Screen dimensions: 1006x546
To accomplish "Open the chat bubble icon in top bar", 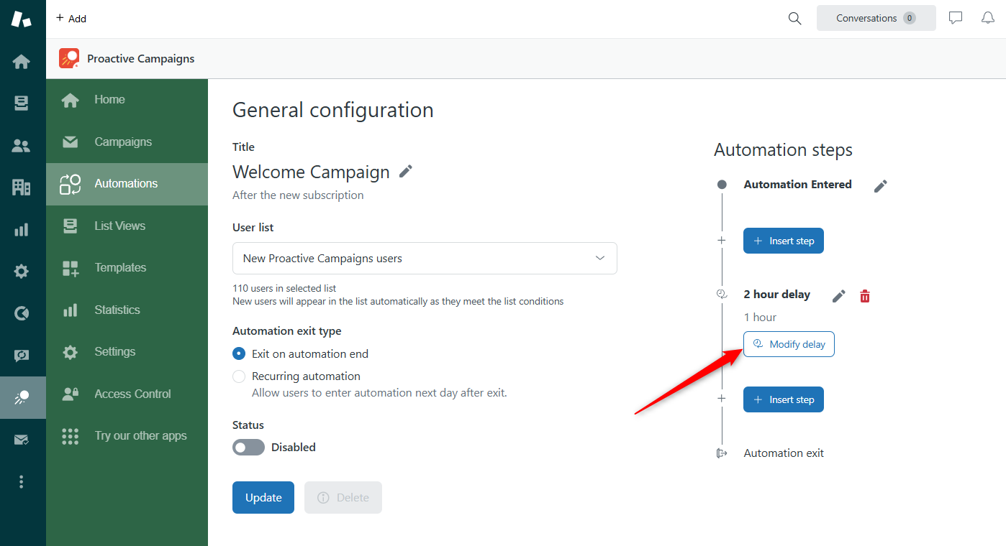I will pos(956,18).
